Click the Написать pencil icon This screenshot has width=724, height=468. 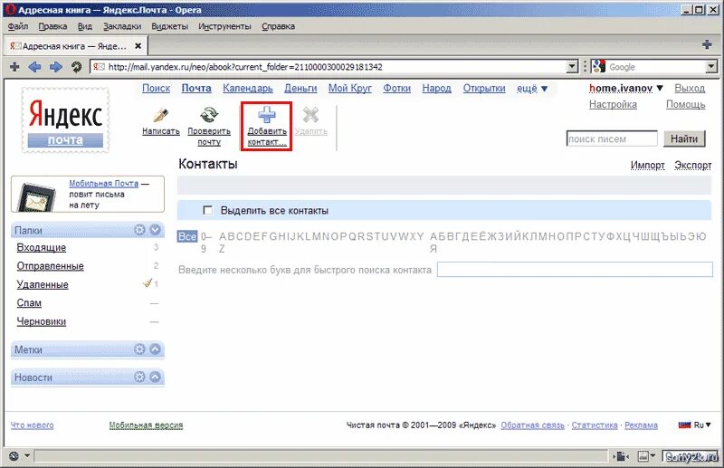(161, 115)
